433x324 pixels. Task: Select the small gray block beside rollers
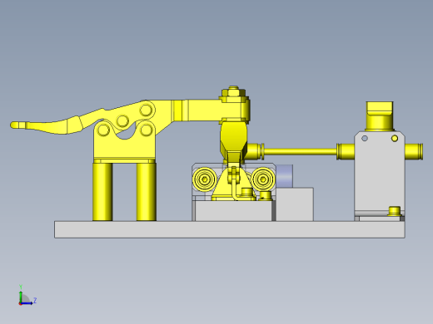[x=295, y=204]
